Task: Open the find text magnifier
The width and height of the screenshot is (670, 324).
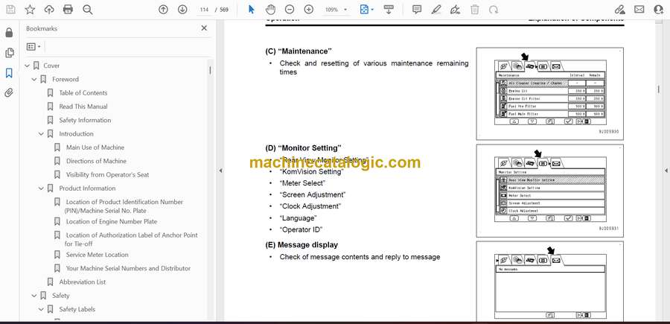Action: [x=88, y=10]
